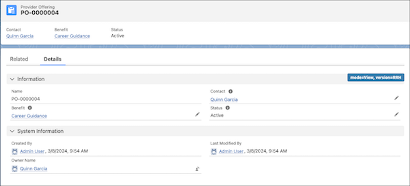Click Active value in details Status field

pyautogui.click(x=217, y=115)
